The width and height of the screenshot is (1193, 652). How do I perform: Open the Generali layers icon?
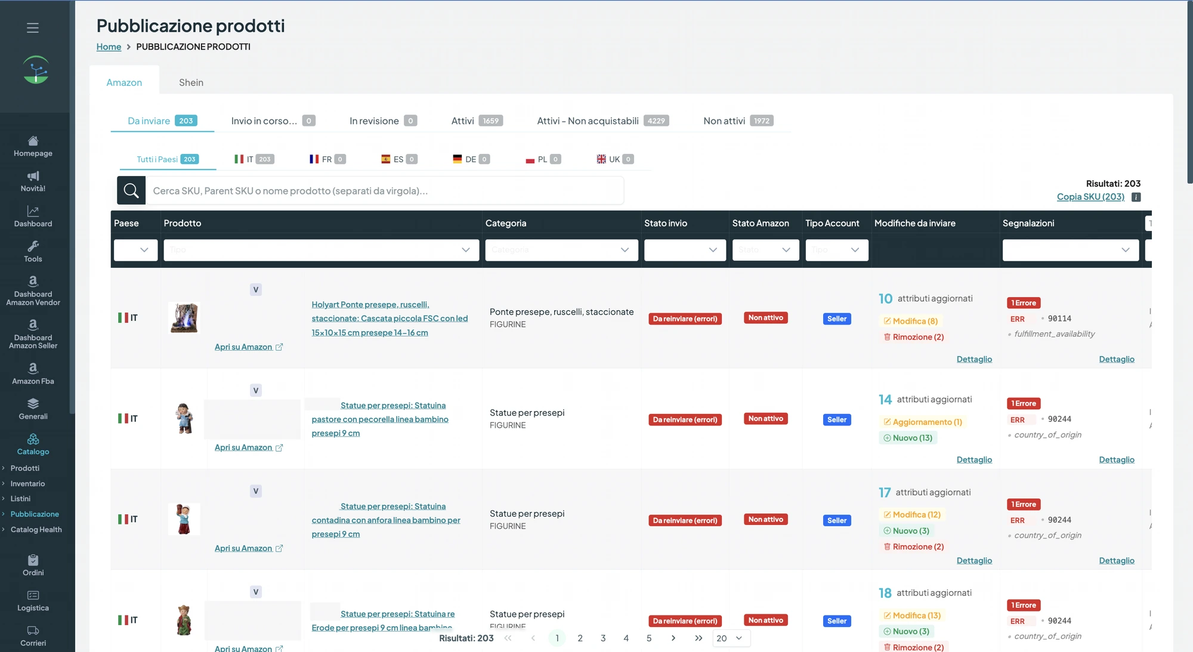click(33, 404)
